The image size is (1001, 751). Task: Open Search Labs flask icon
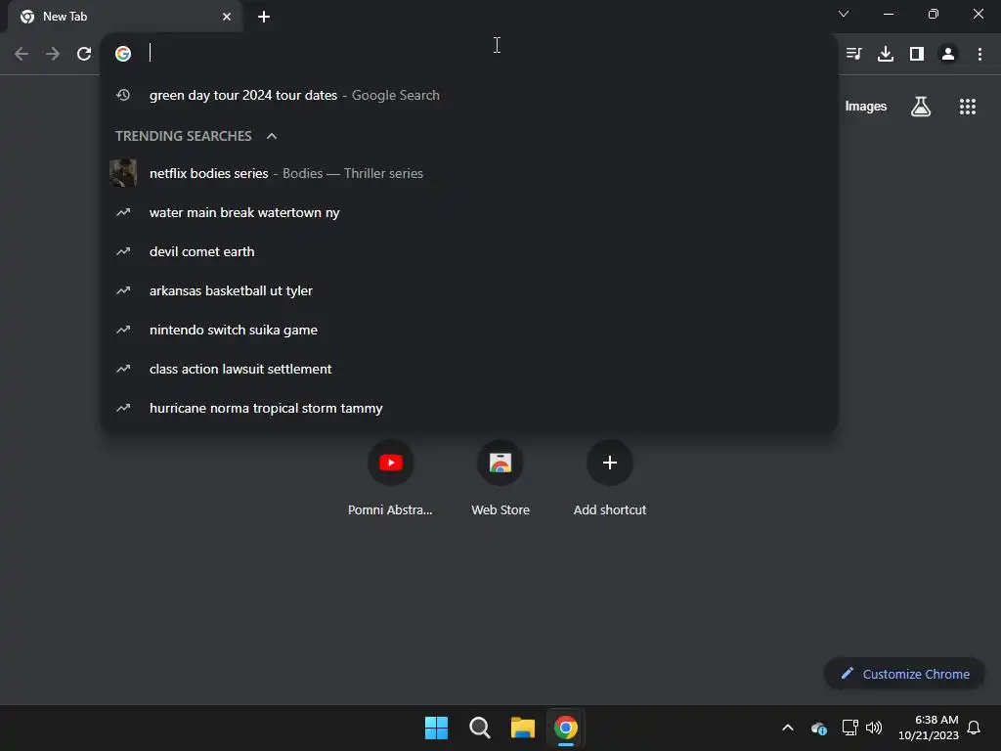921,107
